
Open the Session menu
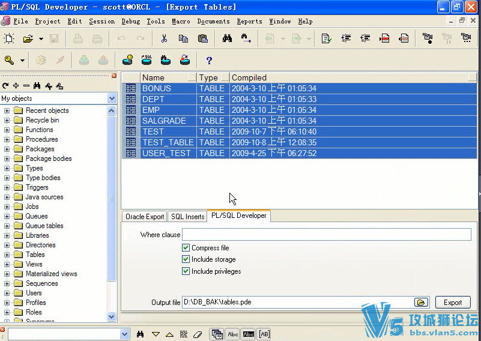pos(102,21)
